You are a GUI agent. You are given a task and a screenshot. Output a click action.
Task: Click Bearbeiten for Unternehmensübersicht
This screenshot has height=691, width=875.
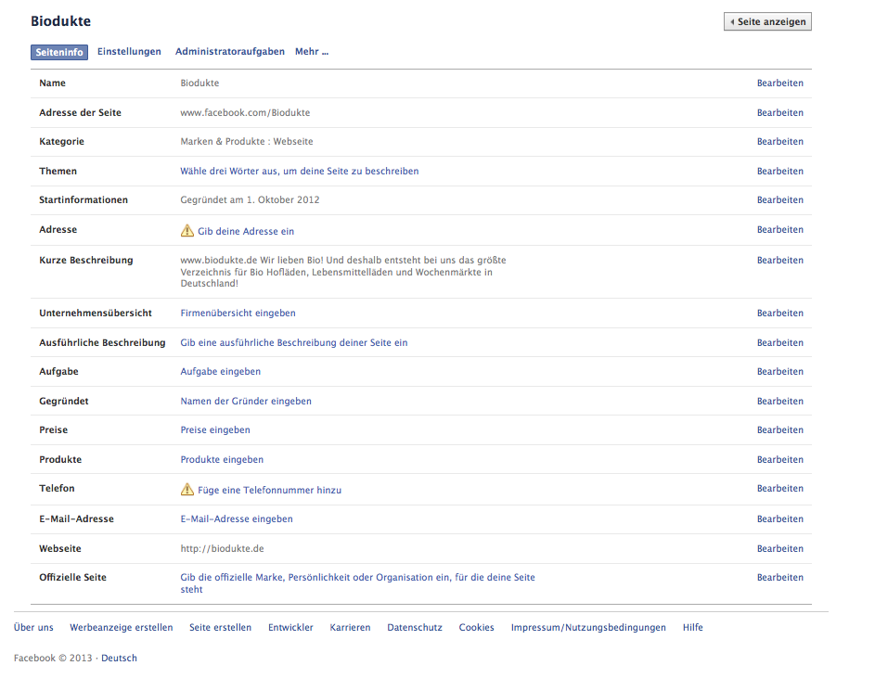coord(779,313)
